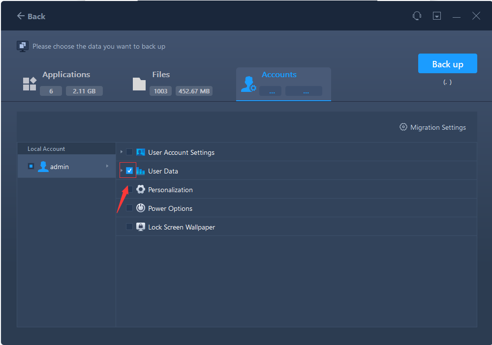Toggle the admin account checkbox
Screen dimensions: 492x345
click(31, 167)
